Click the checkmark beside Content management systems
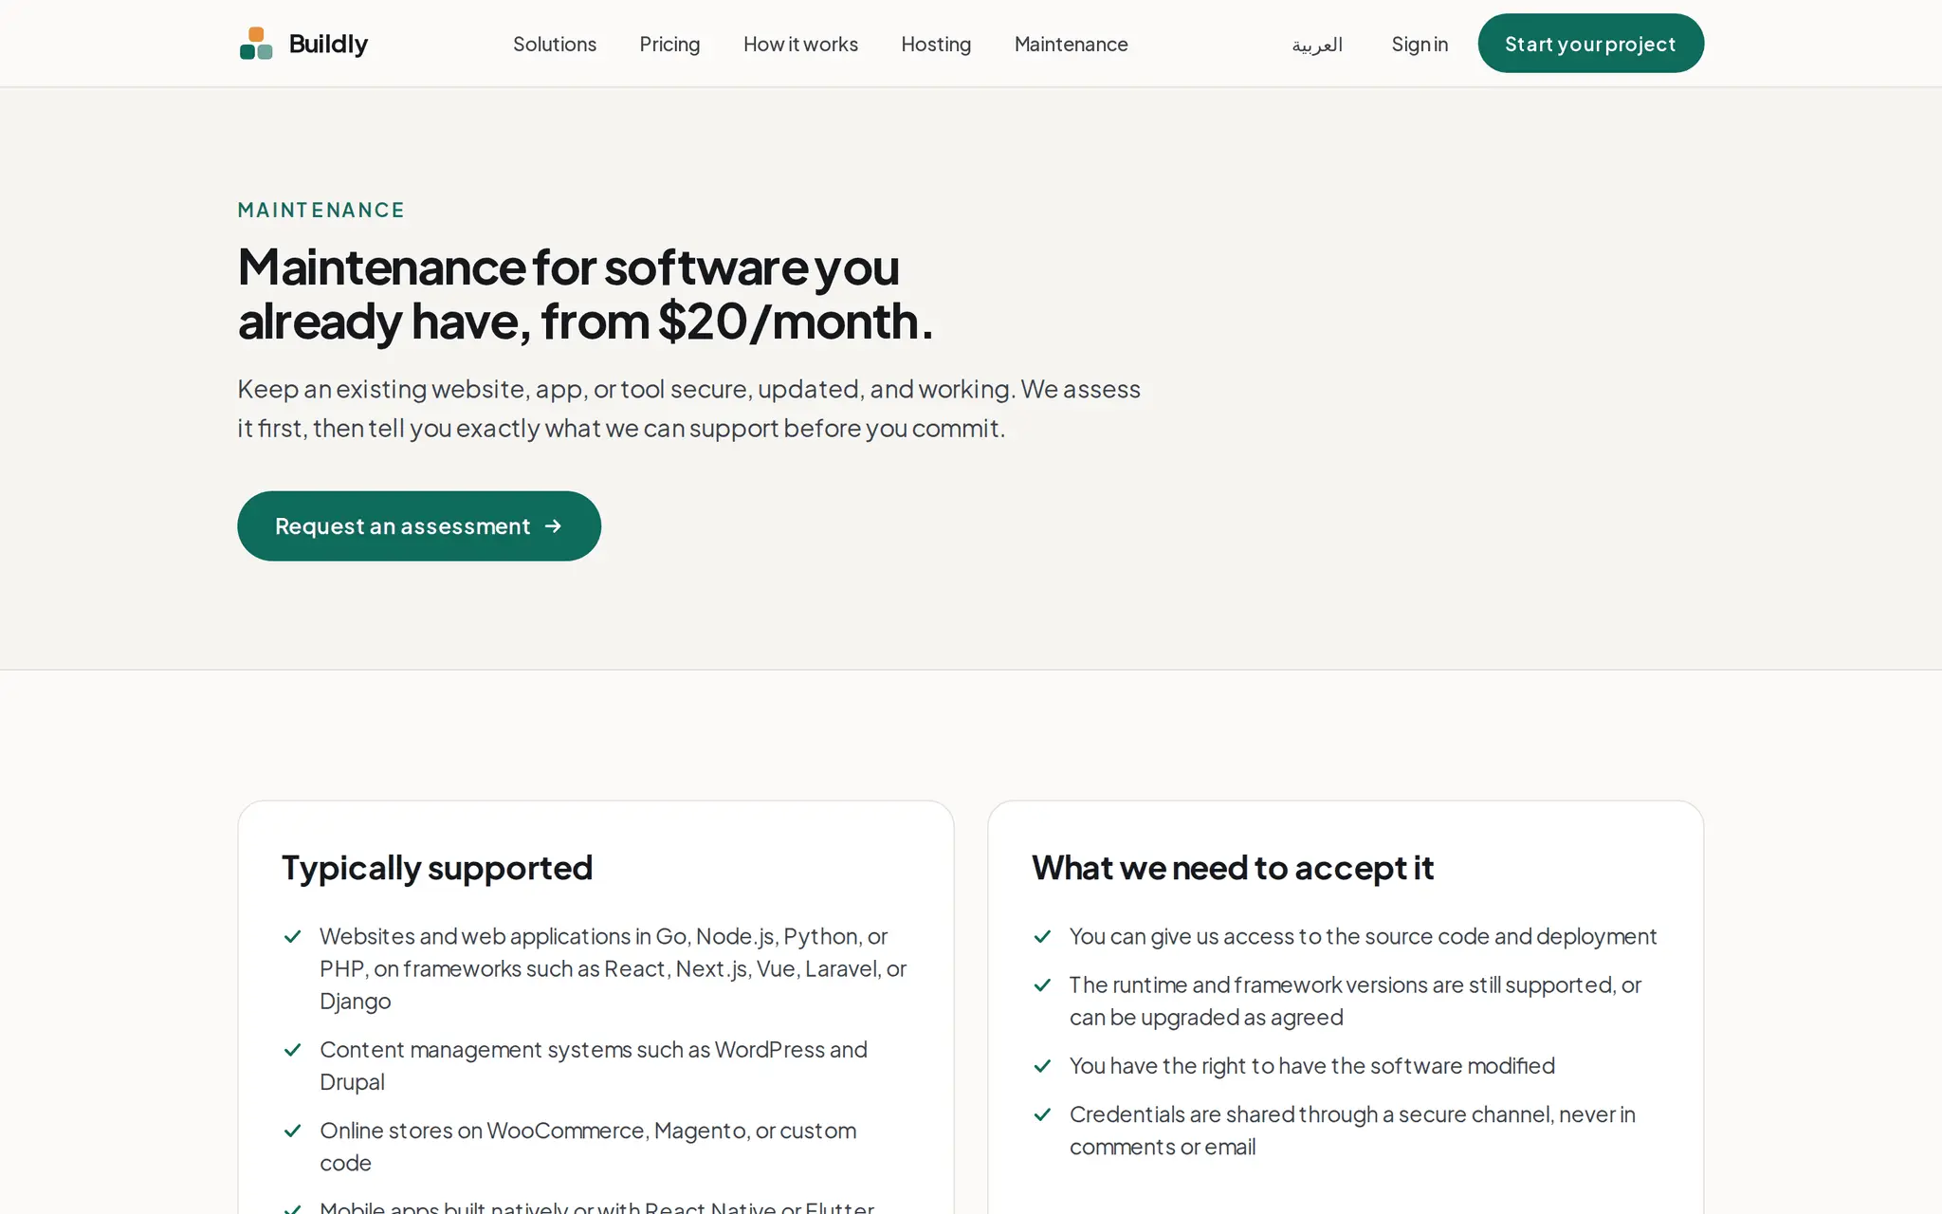The image size is (1942, 1214). point(292,1050)
